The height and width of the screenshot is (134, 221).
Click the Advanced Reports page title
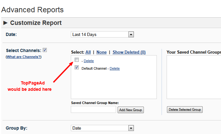(x=33, y=10)
